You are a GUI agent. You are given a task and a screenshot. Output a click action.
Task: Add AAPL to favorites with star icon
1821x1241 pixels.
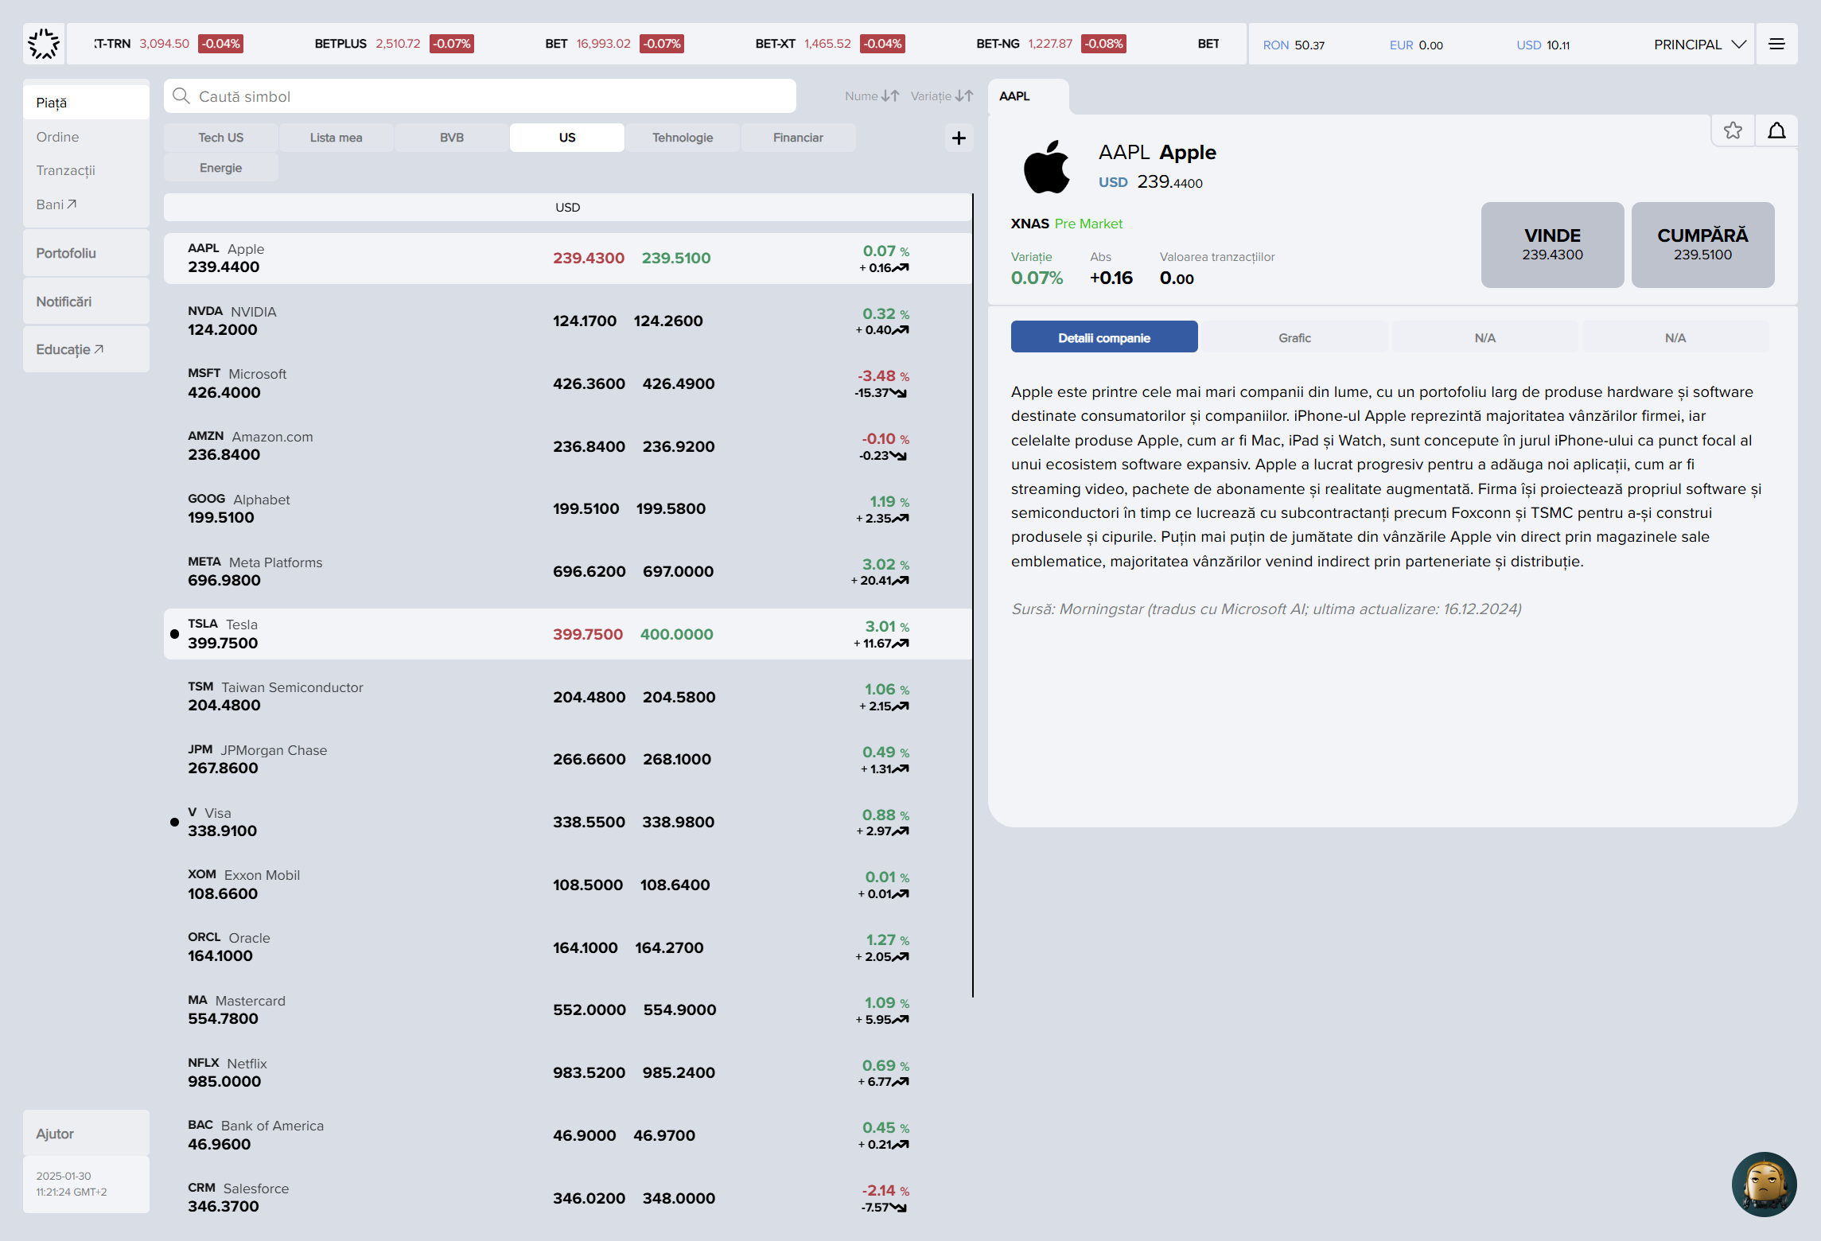coord(1733,130)
